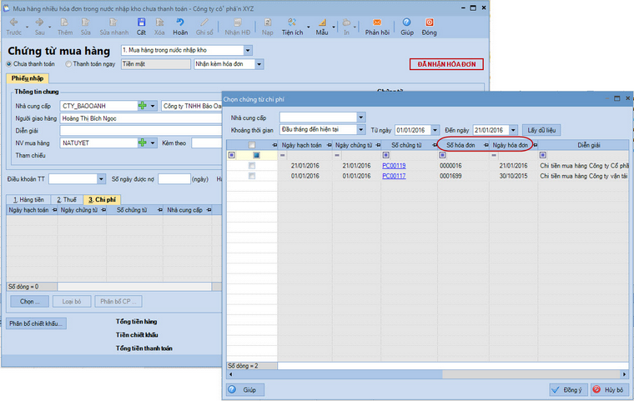Open the Tiện ích utilities icon
This screenshot has height=401, width=634.
pyautogui.click(x=292, y=23)
